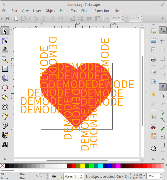Expand the snap bar overflow arrow

click(163, 159)
